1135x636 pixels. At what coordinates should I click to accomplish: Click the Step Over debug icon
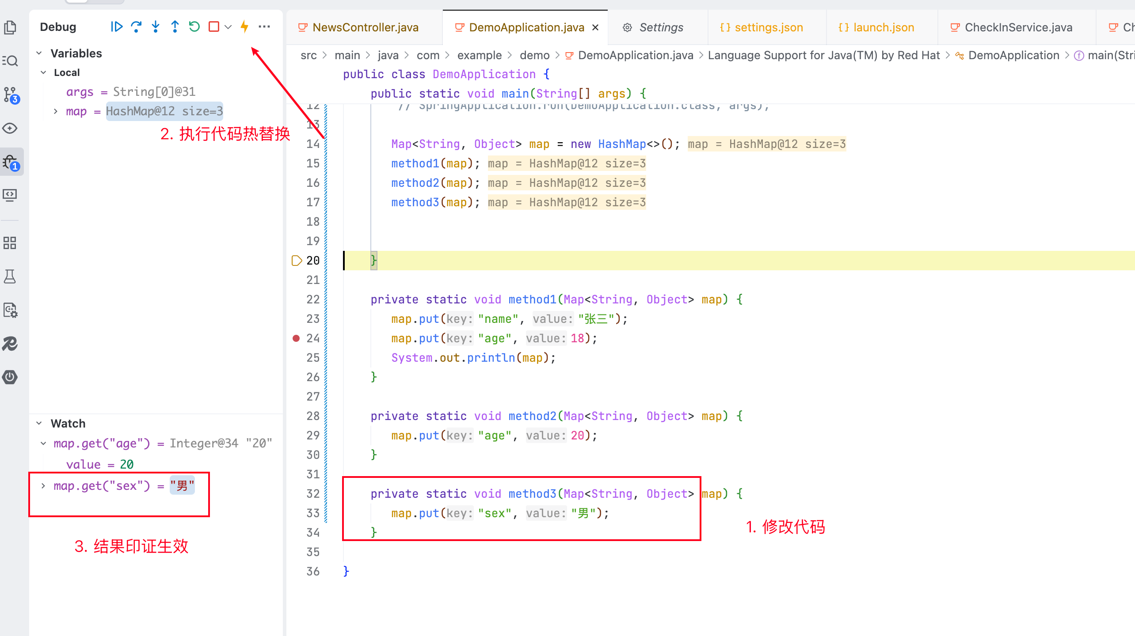[x=136, y=27]
